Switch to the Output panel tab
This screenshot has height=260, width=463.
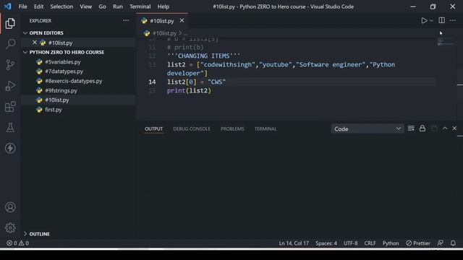(x=153, y=129)
